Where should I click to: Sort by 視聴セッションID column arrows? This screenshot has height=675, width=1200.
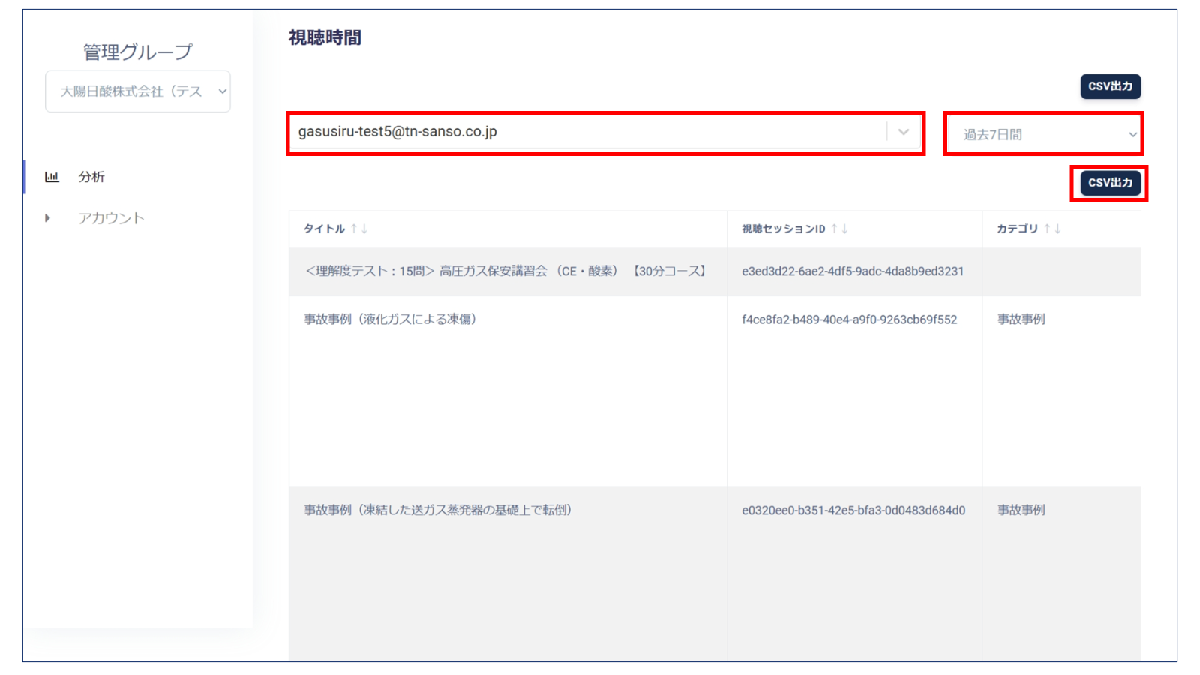pos(838,229)
